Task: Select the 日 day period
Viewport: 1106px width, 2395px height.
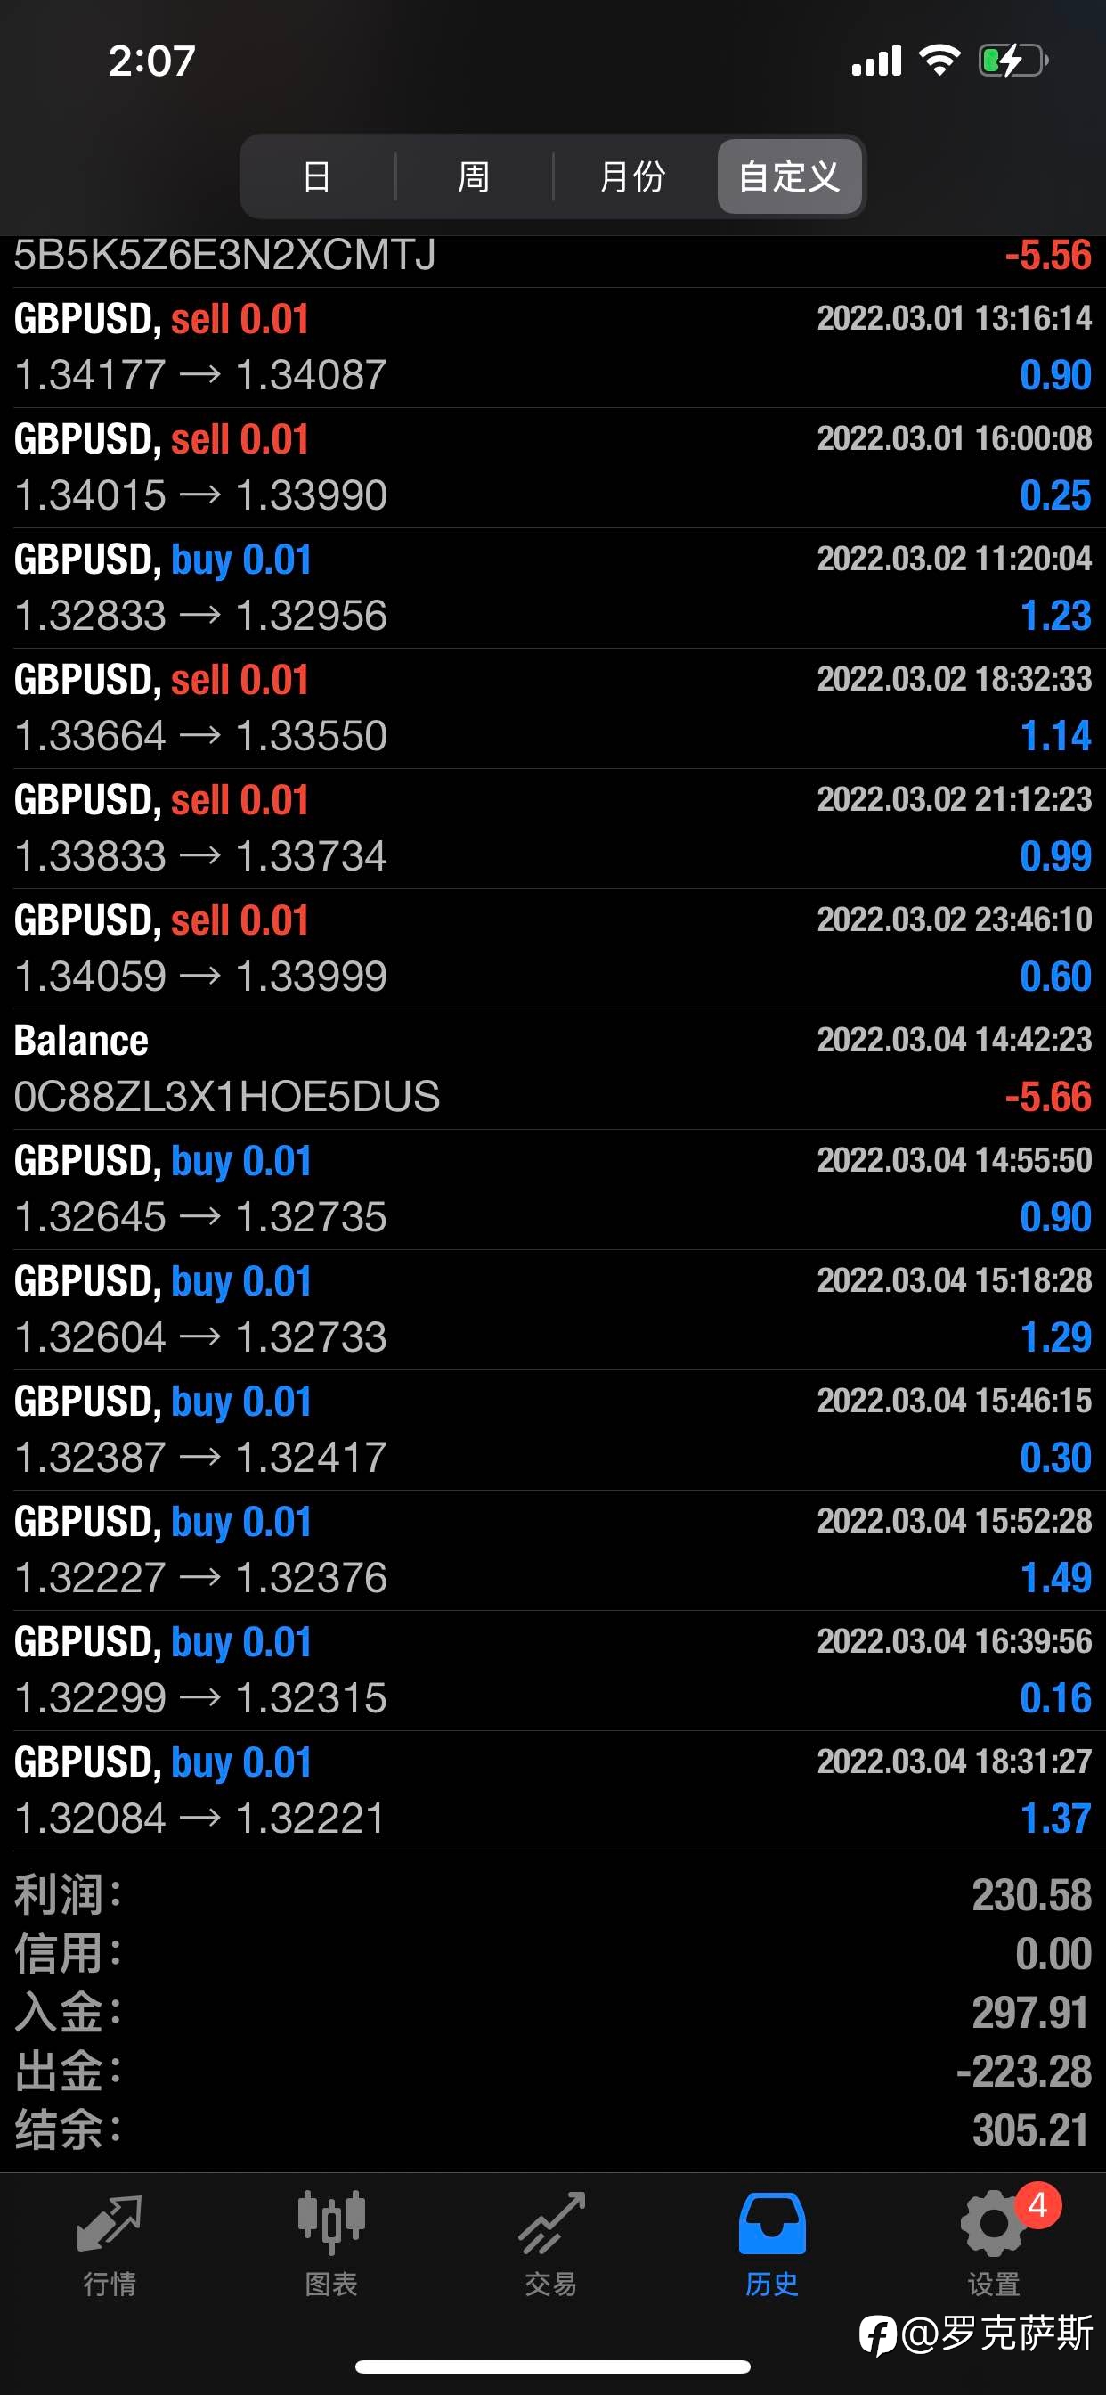Action: coord(317,176)
